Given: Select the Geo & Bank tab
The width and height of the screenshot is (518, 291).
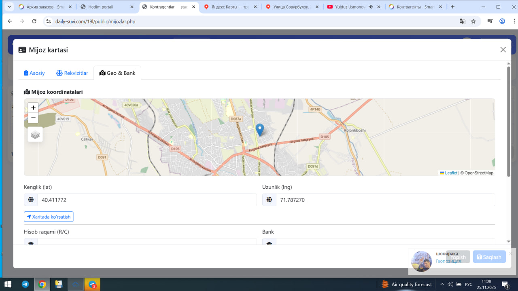Looking at the screenshot, I should (117, 73).
